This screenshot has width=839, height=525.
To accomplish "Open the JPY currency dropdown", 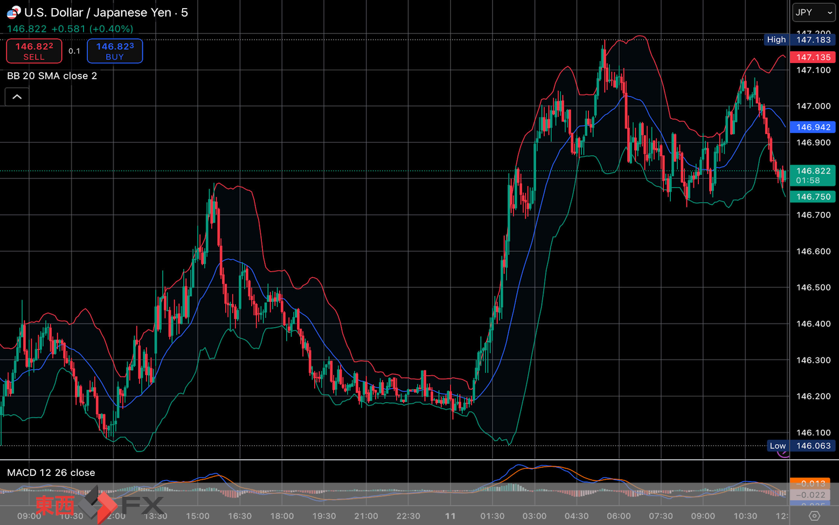I will pos(814,12).
